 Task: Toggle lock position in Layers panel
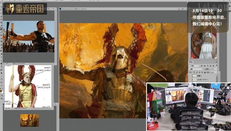[199, 72]
